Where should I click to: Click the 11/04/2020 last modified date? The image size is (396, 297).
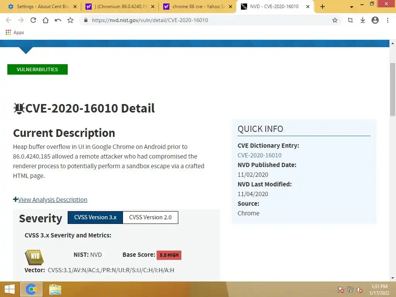click(x=253, y=194)
